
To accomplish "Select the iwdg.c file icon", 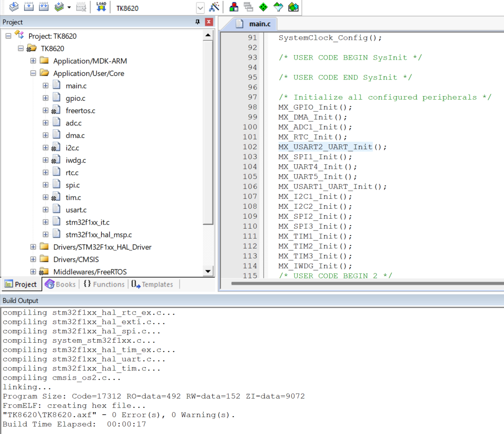I will pyautogui.click(x=56, y=160).
